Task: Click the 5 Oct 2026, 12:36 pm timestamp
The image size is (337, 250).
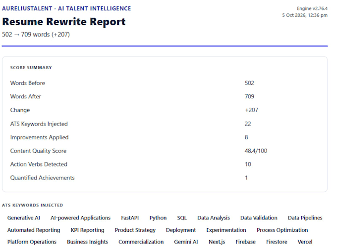Action: coord(305,15)
